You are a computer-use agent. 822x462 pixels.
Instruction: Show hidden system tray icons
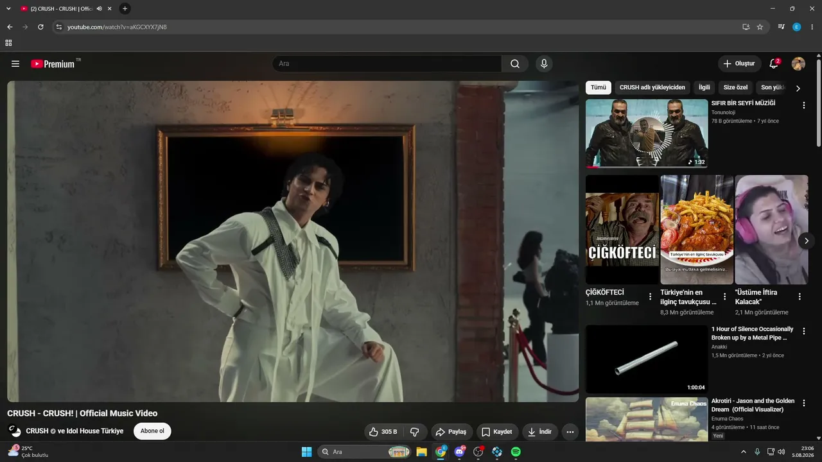click(x=744, y=452)
